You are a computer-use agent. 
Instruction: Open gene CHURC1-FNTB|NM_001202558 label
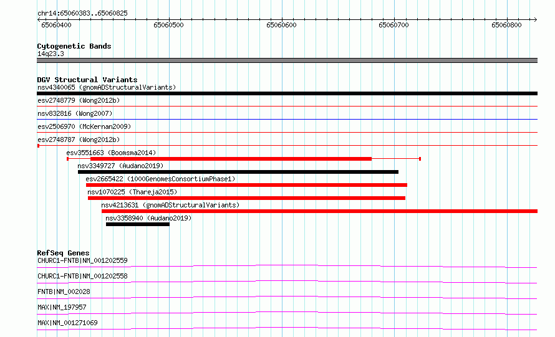click(x=82, y=276)
